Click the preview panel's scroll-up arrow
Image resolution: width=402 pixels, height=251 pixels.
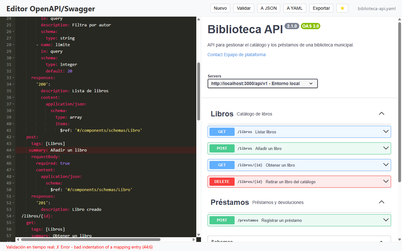point(399,19)
